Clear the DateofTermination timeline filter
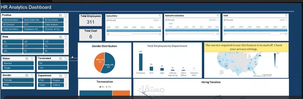Image resolution: width=303 pixels, height=99 pixels. click(218, 15)
